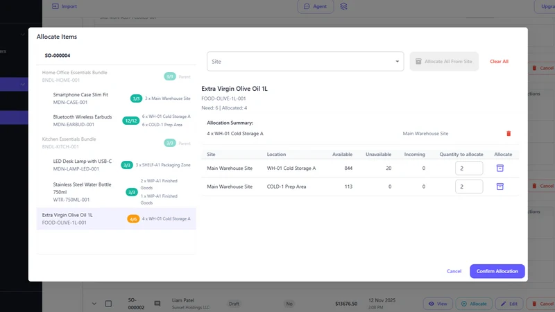Image resolution: width=555 pixels, height=312 pixels.
Task: Select Home Office Essentials Bundle parent item
Action: (x=116, y=76)
